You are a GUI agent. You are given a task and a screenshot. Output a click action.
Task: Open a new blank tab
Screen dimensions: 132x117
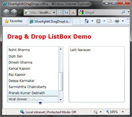76,22
